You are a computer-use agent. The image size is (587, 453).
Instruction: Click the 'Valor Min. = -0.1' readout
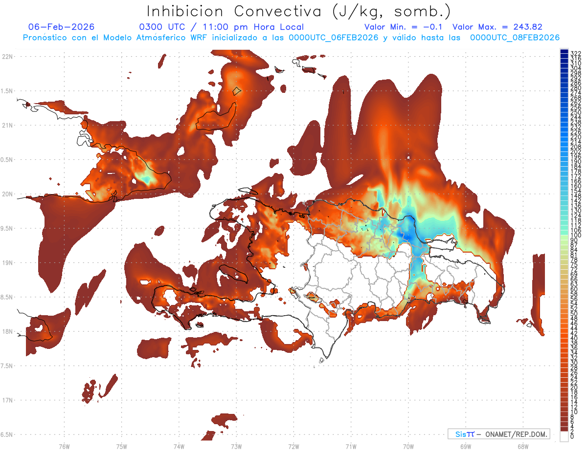point(404,27)
